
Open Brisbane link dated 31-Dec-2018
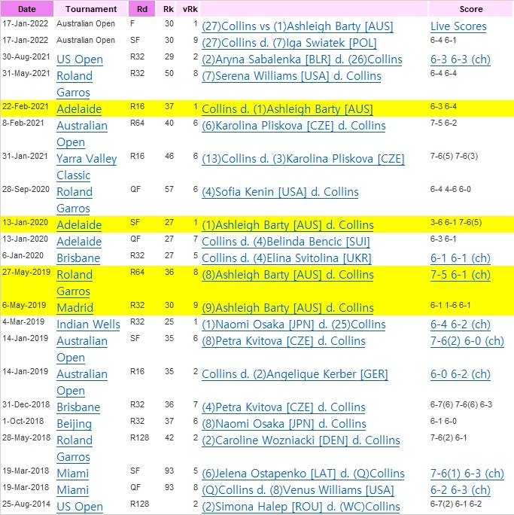78,407
